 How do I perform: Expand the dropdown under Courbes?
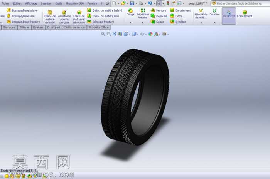point(214,22)
